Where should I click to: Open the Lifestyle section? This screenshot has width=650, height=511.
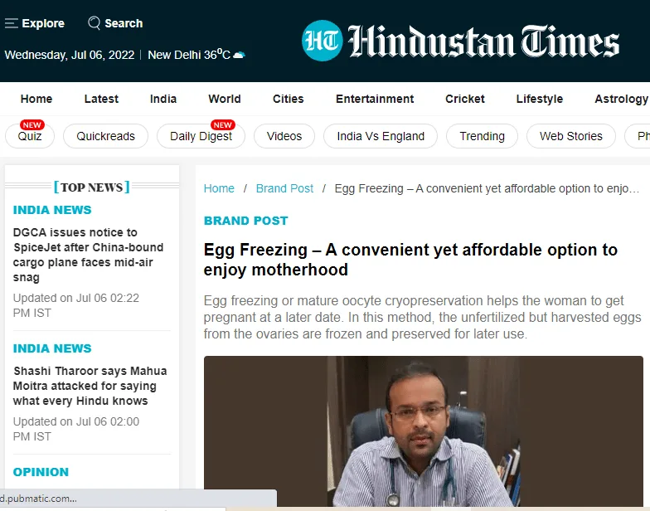click(539, 99)
